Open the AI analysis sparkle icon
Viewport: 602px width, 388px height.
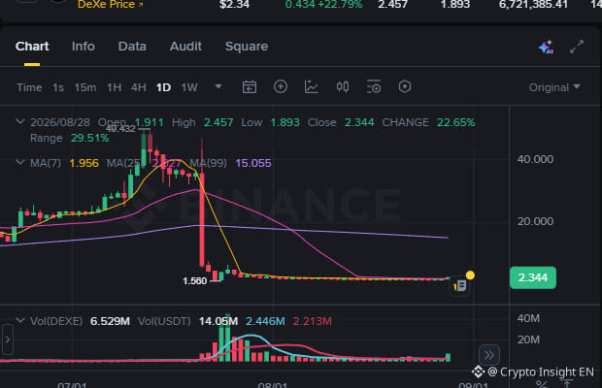pyautogui.click(x=546, y=47)
